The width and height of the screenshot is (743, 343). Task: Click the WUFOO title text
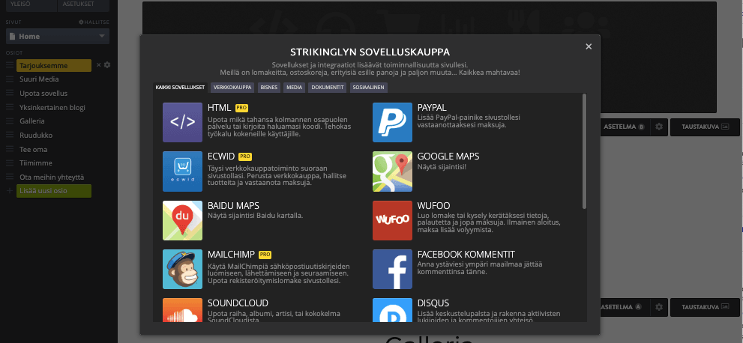click(x=433, y=205)
